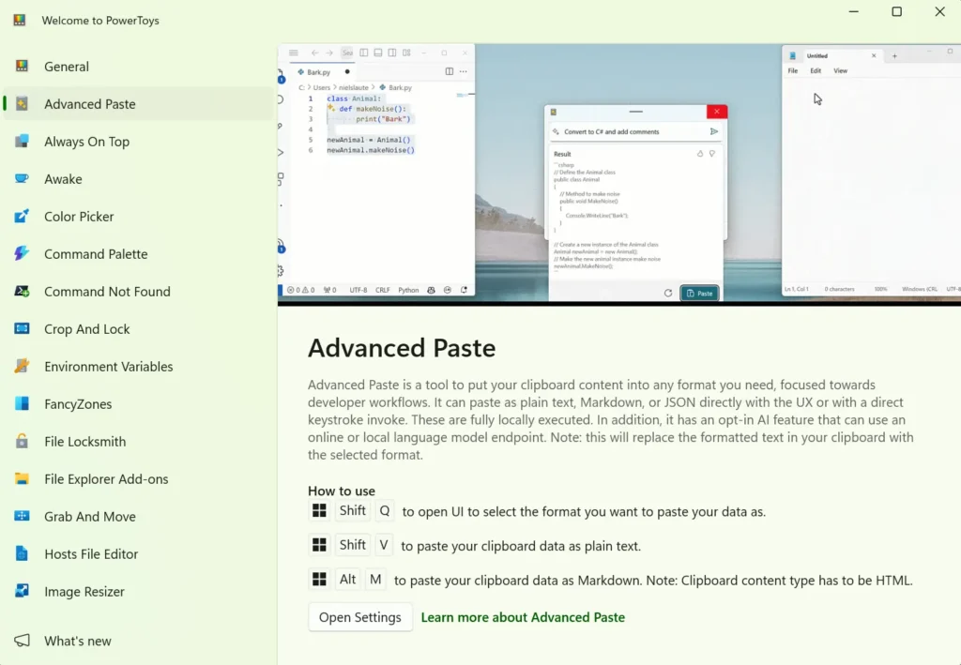Click the Advanced Paste heading
Viewport: 961px width, 665px height.
pyautogui.click(x=402, y=348)
